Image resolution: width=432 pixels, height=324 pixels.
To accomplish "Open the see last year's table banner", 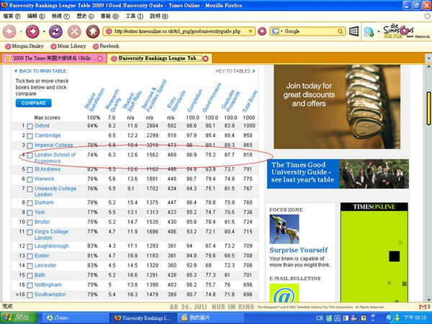I will [338, 174].
